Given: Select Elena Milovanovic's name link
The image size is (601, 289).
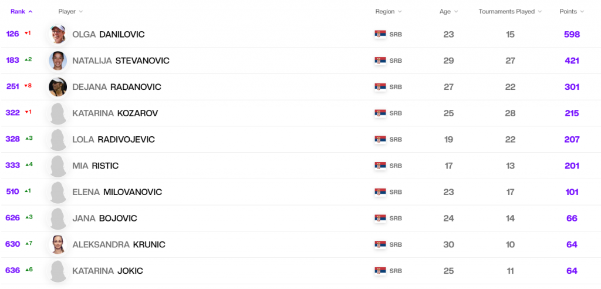Looking at the screenshot, I should pyautogui.click(x=117, y=192).
